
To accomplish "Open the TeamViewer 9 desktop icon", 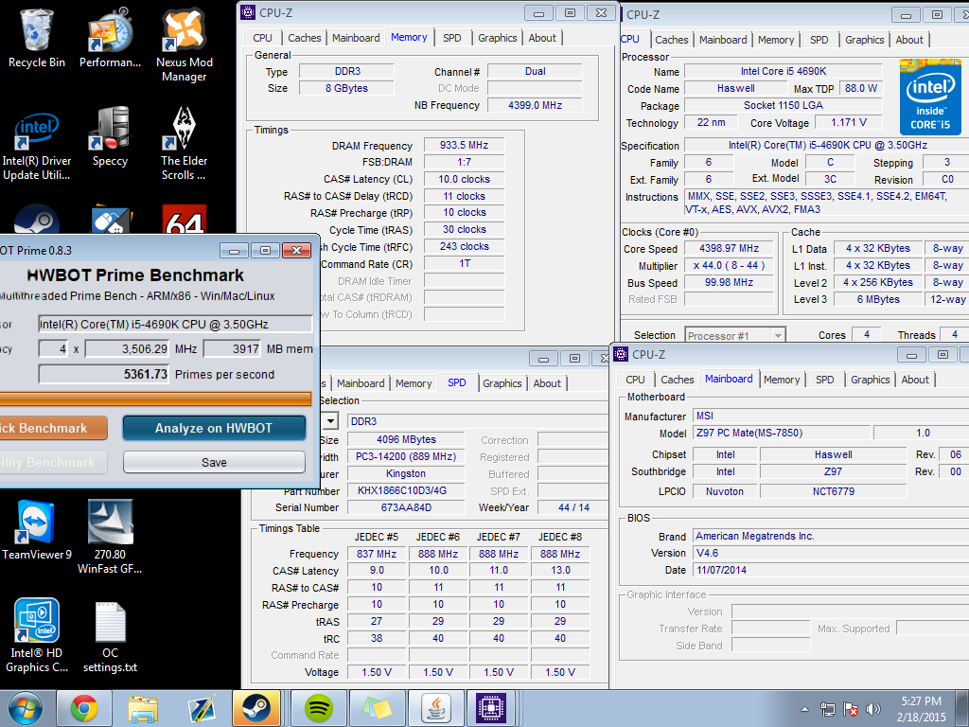I will click(x=37, y=530).
